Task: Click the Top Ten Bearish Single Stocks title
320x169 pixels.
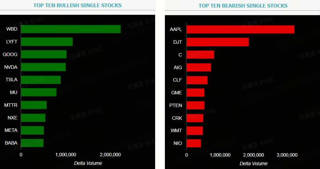Action: click(x=243, y=6)
